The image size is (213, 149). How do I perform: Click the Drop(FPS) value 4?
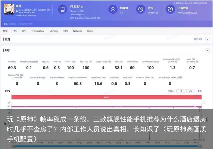103,68
